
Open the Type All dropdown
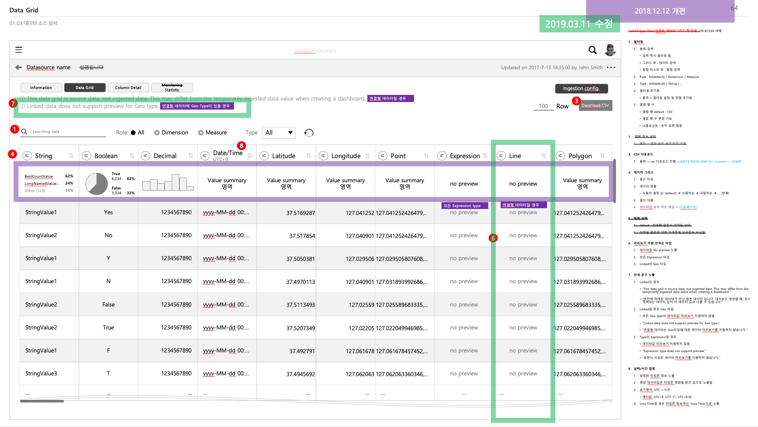tap(279, 133)
